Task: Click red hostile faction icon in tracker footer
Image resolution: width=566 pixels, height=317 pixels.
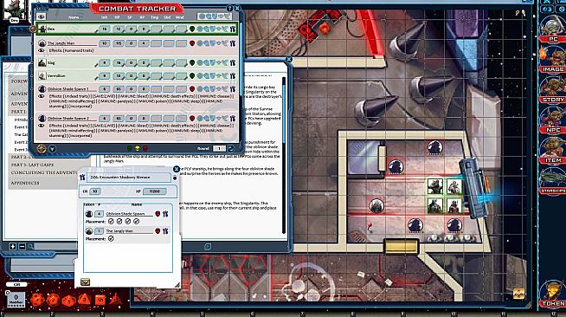Action: point(145,148)
